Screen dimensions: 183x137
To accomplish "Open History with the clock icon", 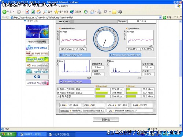I will pos(86,12).
